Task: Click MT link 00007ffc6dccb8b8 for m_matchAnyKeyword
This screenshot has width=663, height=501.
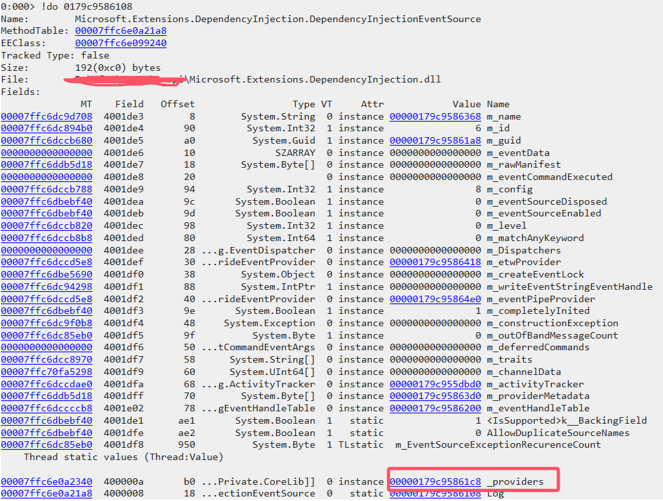Action: [x=47, y=238]
